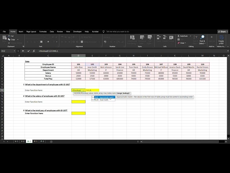Click the Cell Styles icon

coord(149,37)
